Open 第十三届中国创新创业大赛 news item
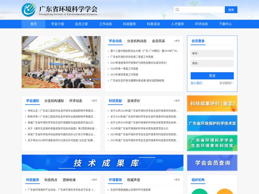Screen dimensions: 259x194 click(x=145, y=51)
